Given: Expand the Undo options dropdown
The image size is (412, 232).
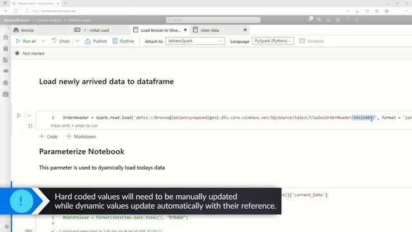Looking at the screenshot, I should tap(77, 41).
